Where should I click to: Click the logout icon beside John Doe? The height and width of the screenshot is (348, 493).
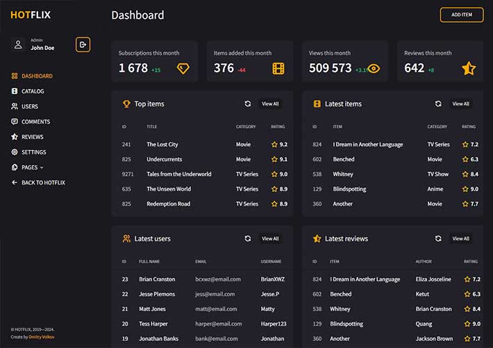click(83, 44)
